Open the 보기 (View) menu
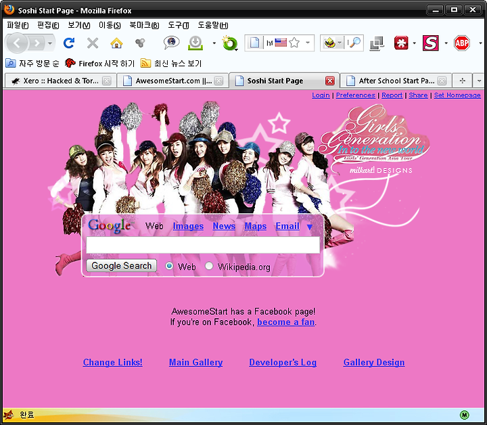The height and width of the screenshot is (425, 487). point(79,25)
